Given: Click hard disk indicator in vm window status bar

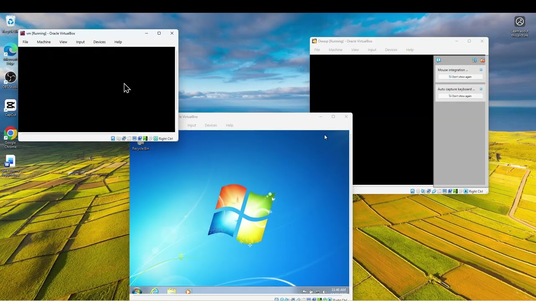Looking at the screenshot, I should pyautogui.click(x=113, y=138).
